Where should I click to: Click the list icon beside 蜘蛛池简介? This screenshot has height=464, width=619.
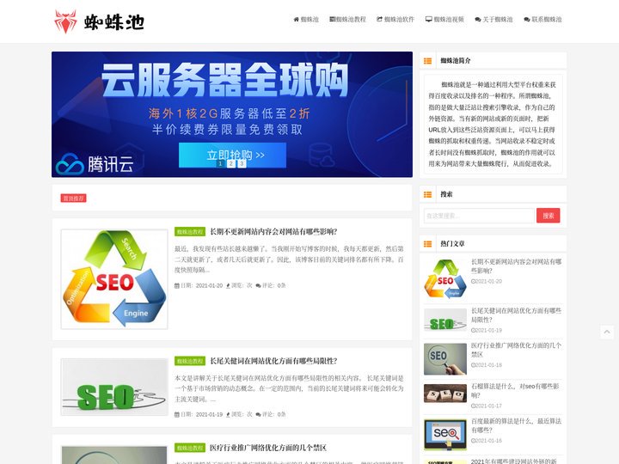tap(427, 61)
